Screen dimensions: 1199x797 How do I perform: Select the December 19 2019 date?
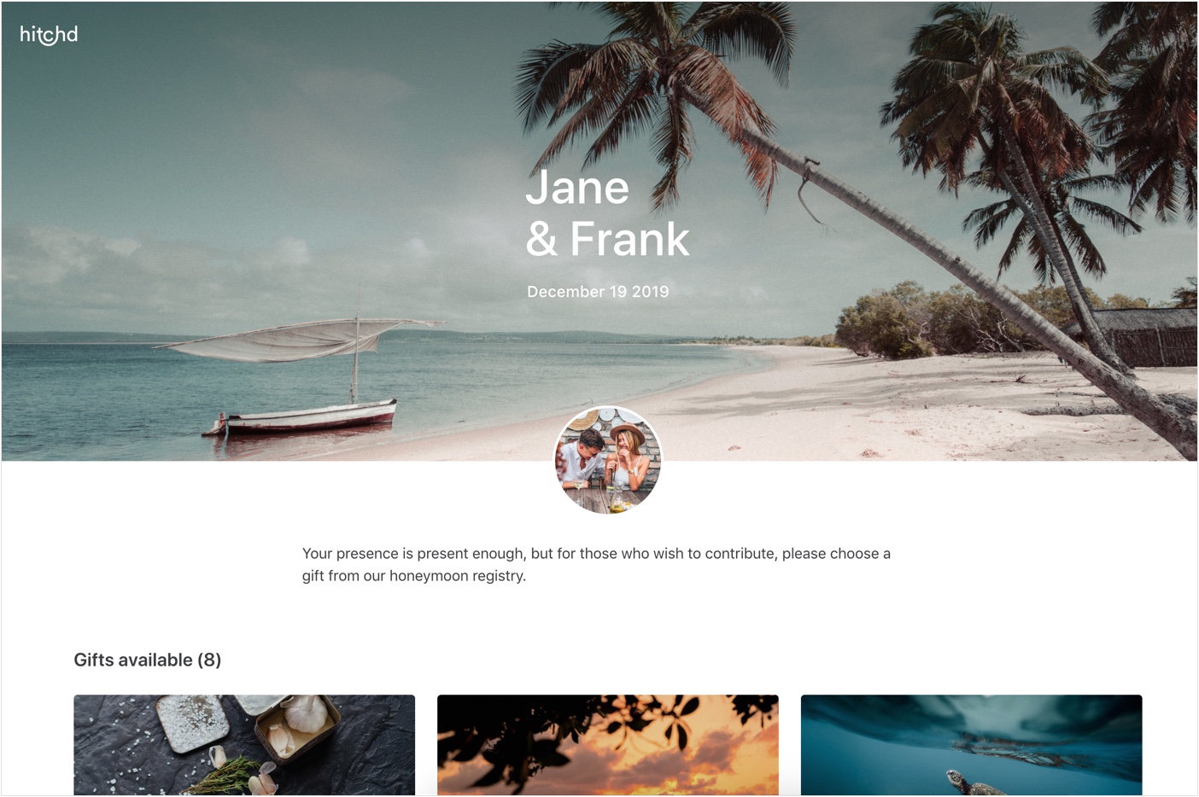[x=598, y=292]
